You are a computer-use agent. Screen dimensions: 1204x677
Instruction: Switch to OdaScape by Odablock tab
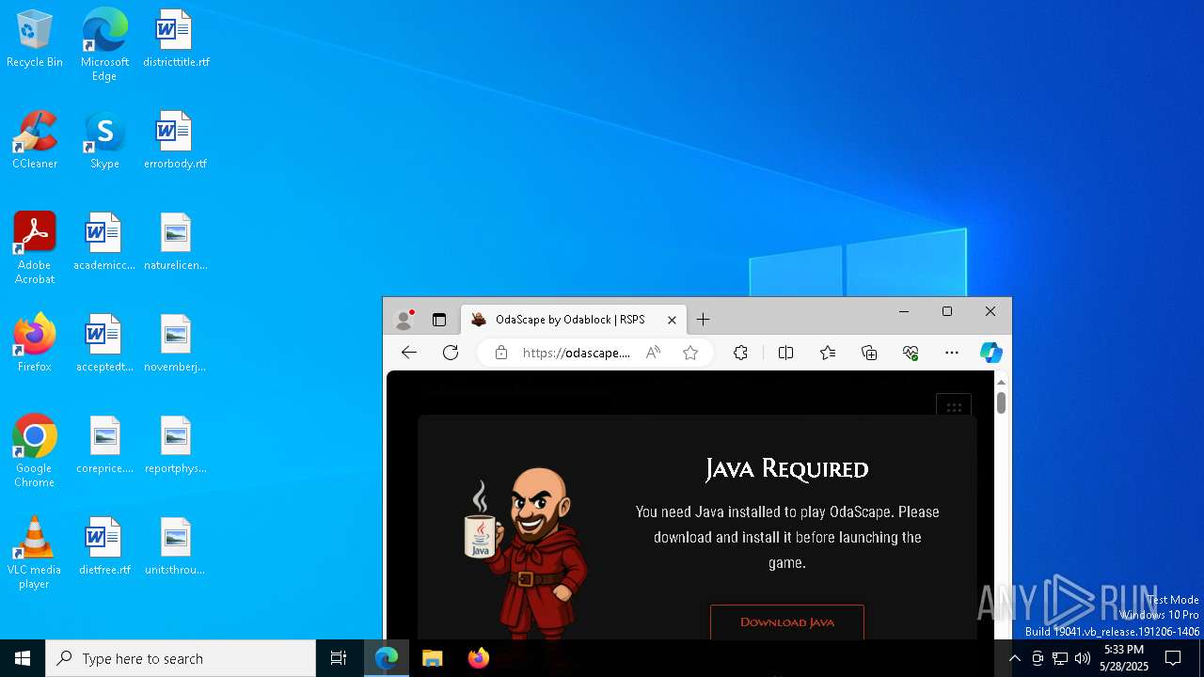click(x=574, y=320)
